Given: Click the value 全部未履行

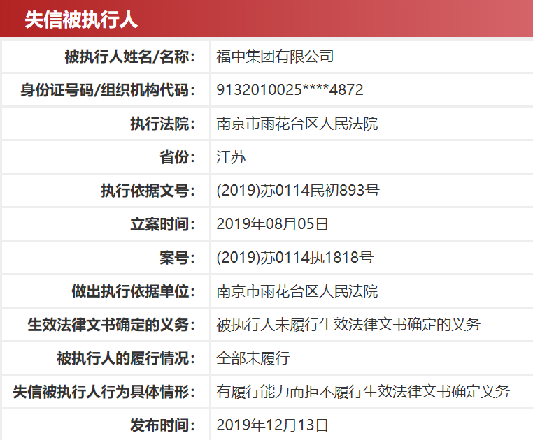Looking at the screenshot, I should click(253, 358).
